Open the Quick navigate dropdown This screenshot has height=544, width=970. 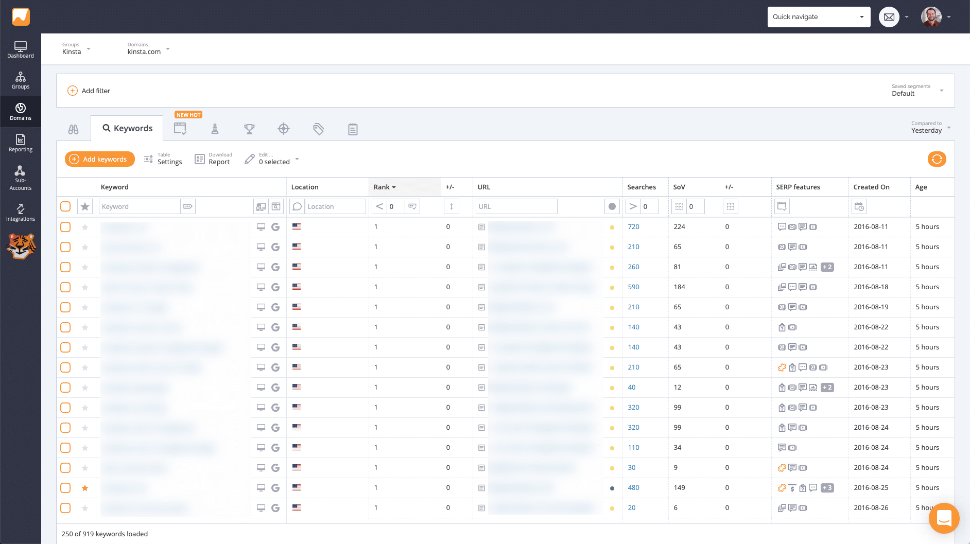(819, 16)
